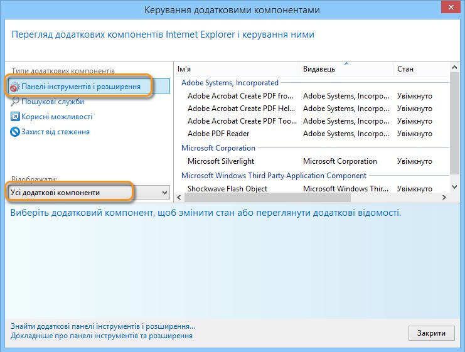
Task: Open the Усі додаткові компоненти dropdown
Action: click(x=89, y=193)
